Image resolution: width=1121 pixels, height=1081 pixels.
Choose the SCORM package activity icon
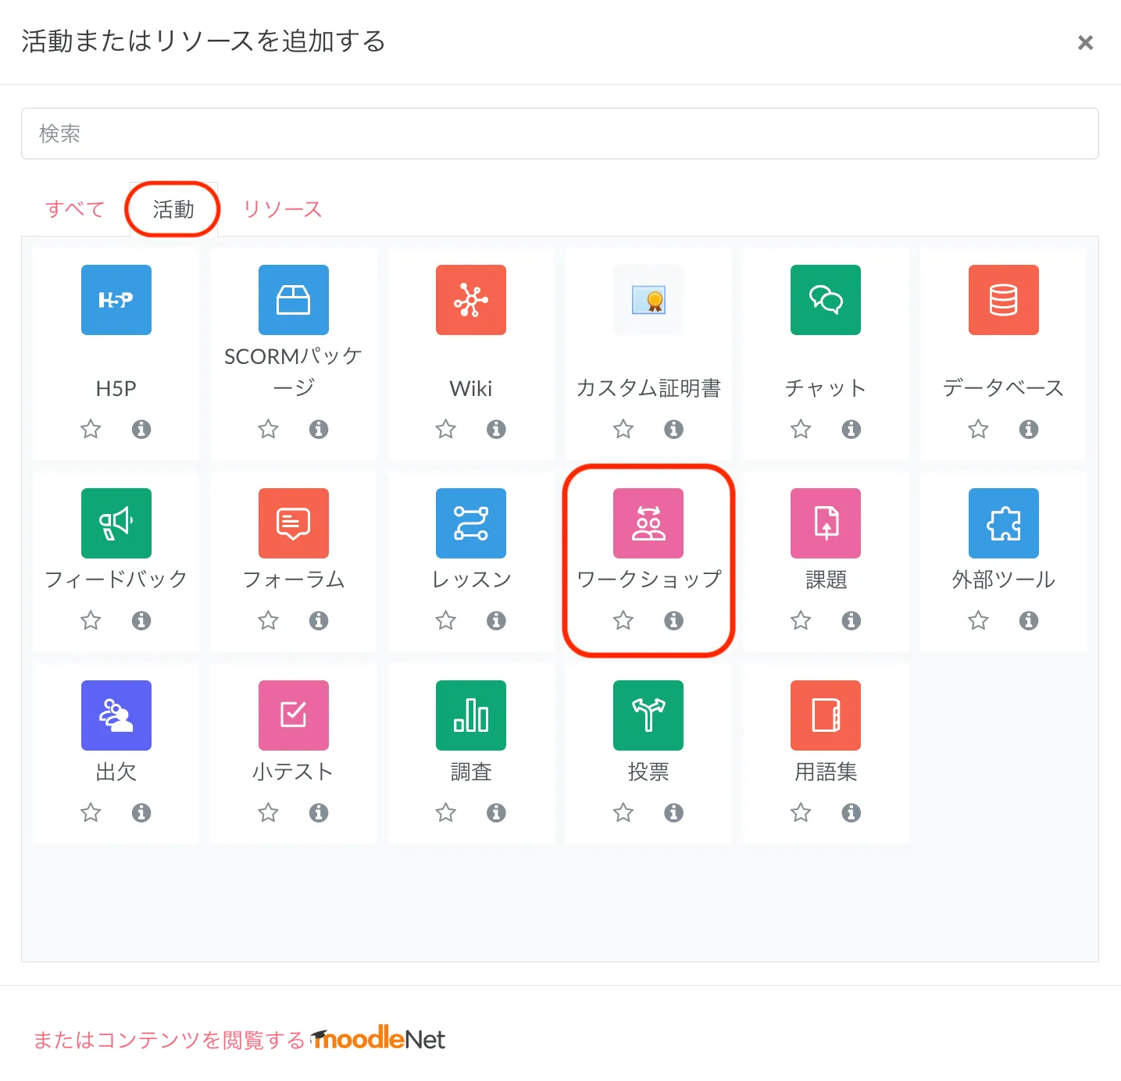click(294, 300)
